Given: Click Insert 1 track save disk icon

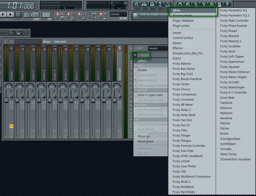Looking at the screenshot, I should pyautogui.click(x=22, y=136).
